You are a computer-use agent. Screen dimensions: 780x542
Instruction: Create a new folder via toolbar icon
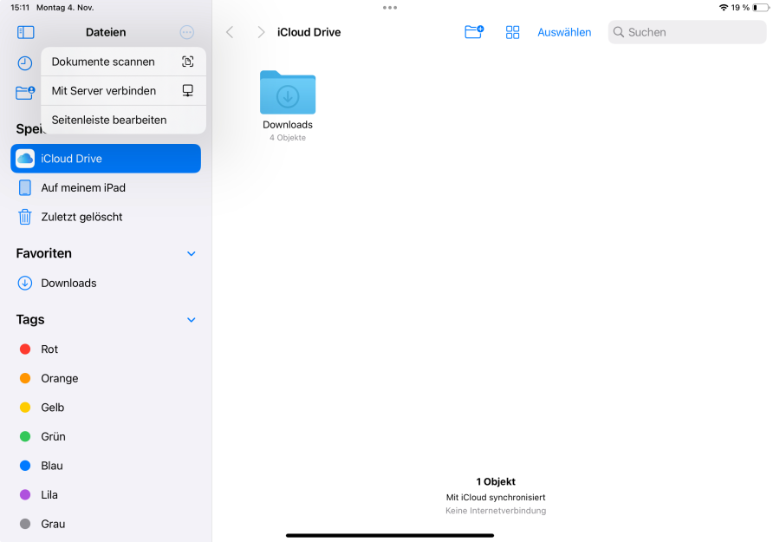tap(473, 31)
